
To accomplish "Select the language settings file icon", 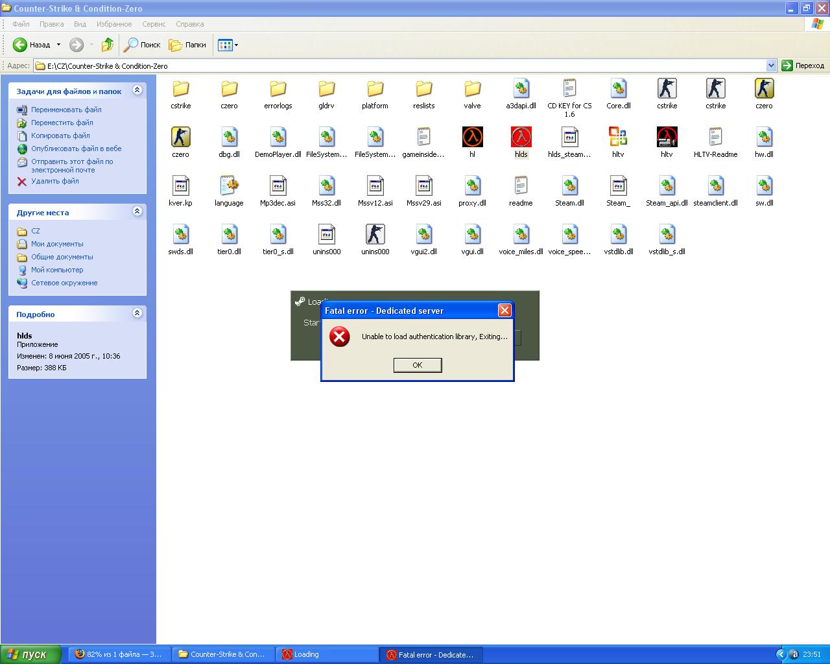I will tap(229, 186).
